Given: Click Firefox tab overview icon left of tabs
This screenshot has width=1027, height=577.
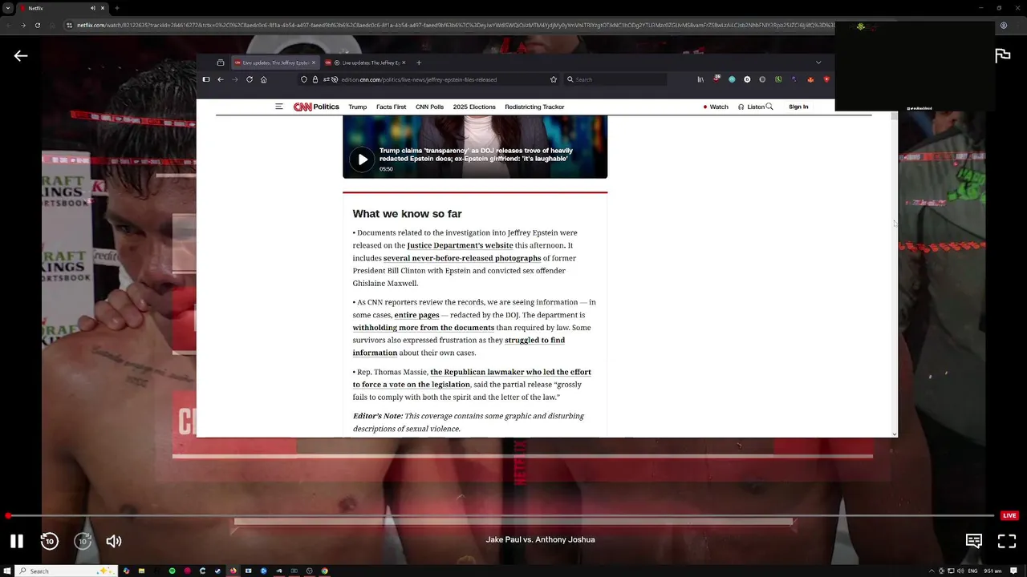Looking at the screenshot, I should point(221,63).
